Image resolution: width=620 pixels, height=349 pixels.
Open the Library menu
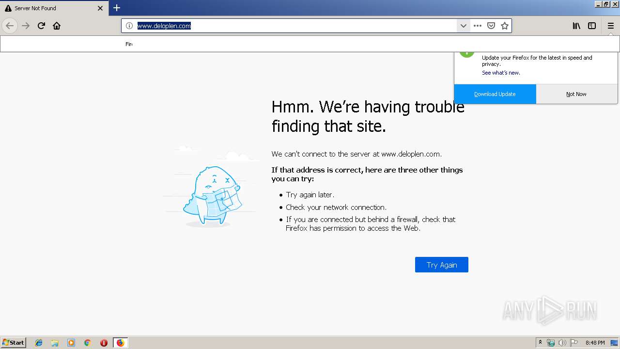576,26
